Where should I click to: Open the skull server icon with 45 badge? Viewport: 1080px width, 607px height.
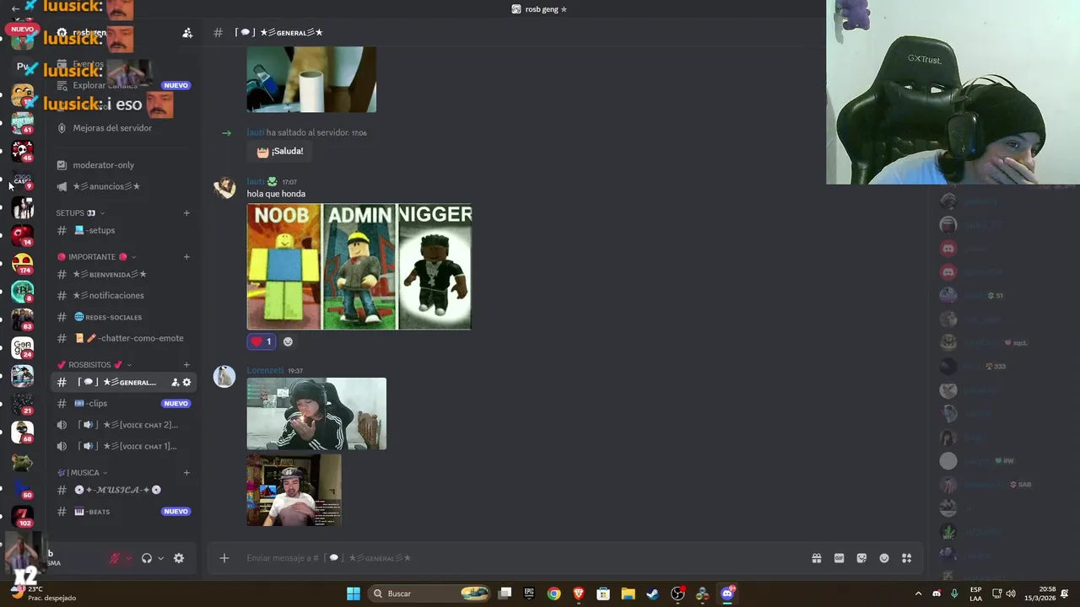pyautogui.click(x=23, y=151)
